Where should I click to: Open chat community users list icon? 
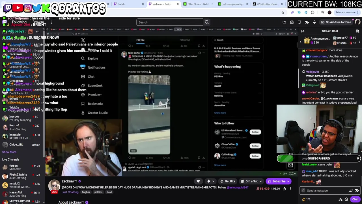[x=357, y=31]
